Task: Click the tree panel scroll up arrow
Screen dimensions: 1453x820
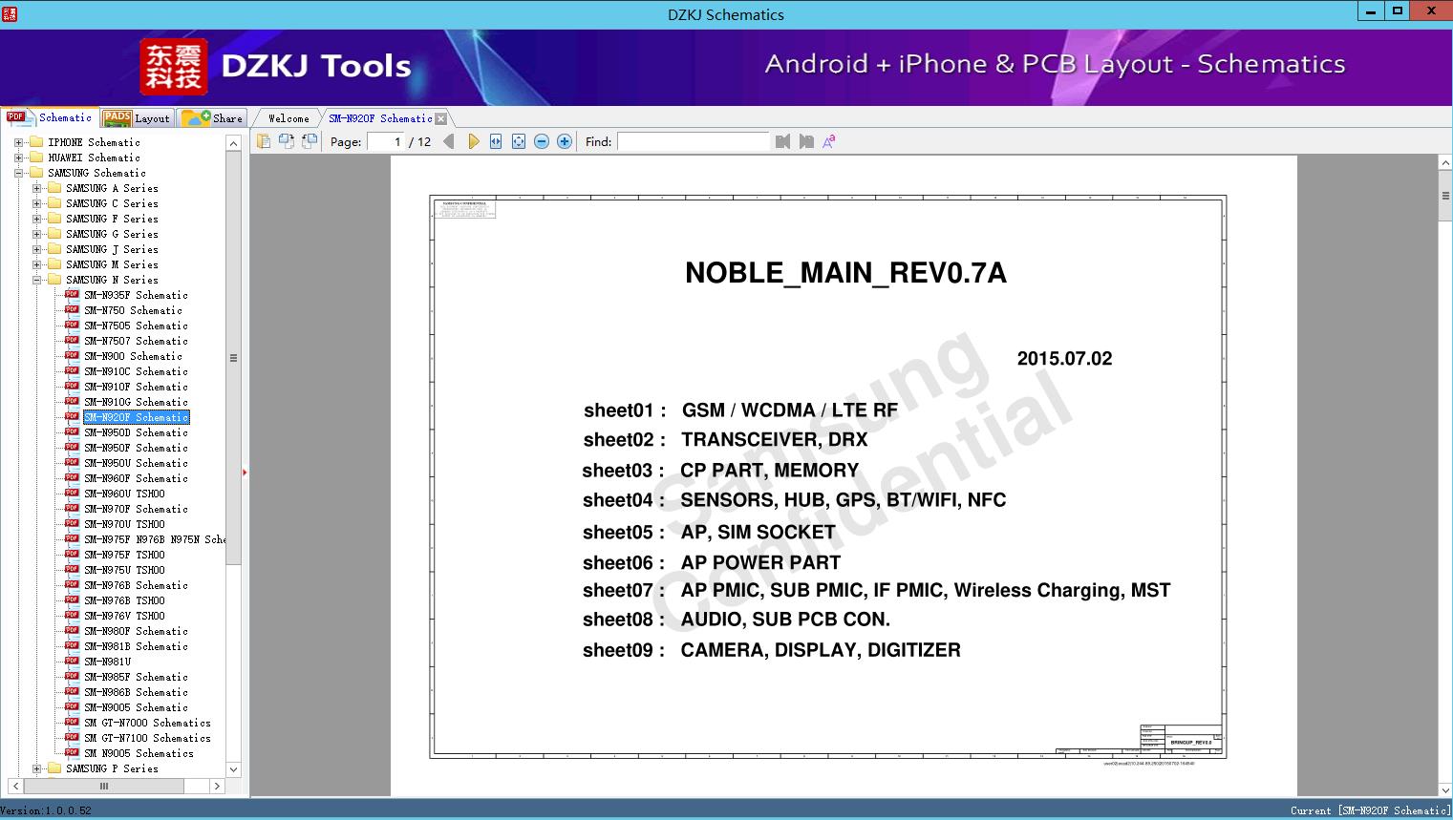Action: point(233,143)
